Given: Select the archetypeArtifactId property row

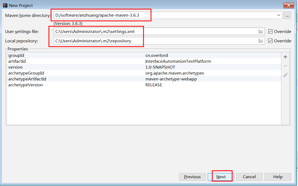Looking at the screenshot, I should tap(144, 79).
